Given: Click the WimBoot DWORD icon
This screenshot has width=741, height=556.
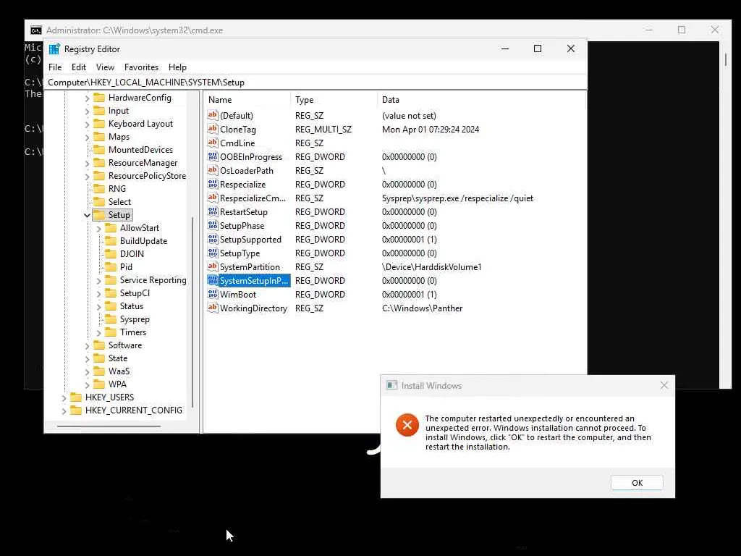Looking at the screenshot, I should [213, 294].
